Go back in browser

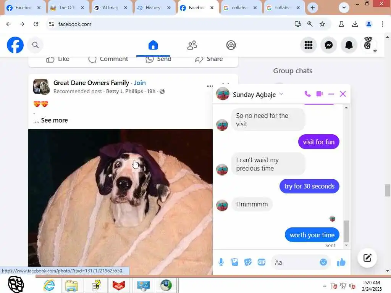(8, 24)
